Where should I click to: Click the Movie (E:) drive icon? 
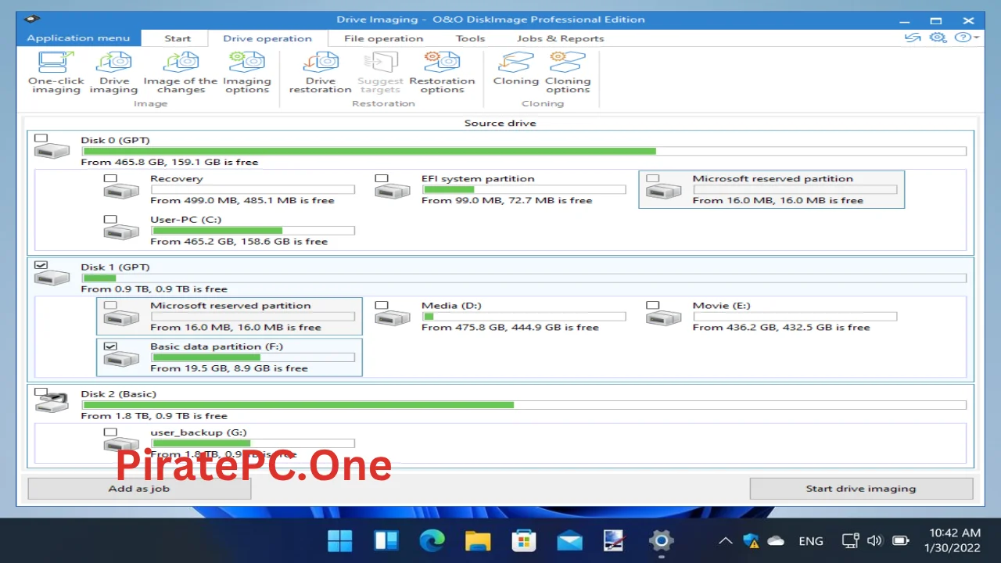[x=663, y=317]
